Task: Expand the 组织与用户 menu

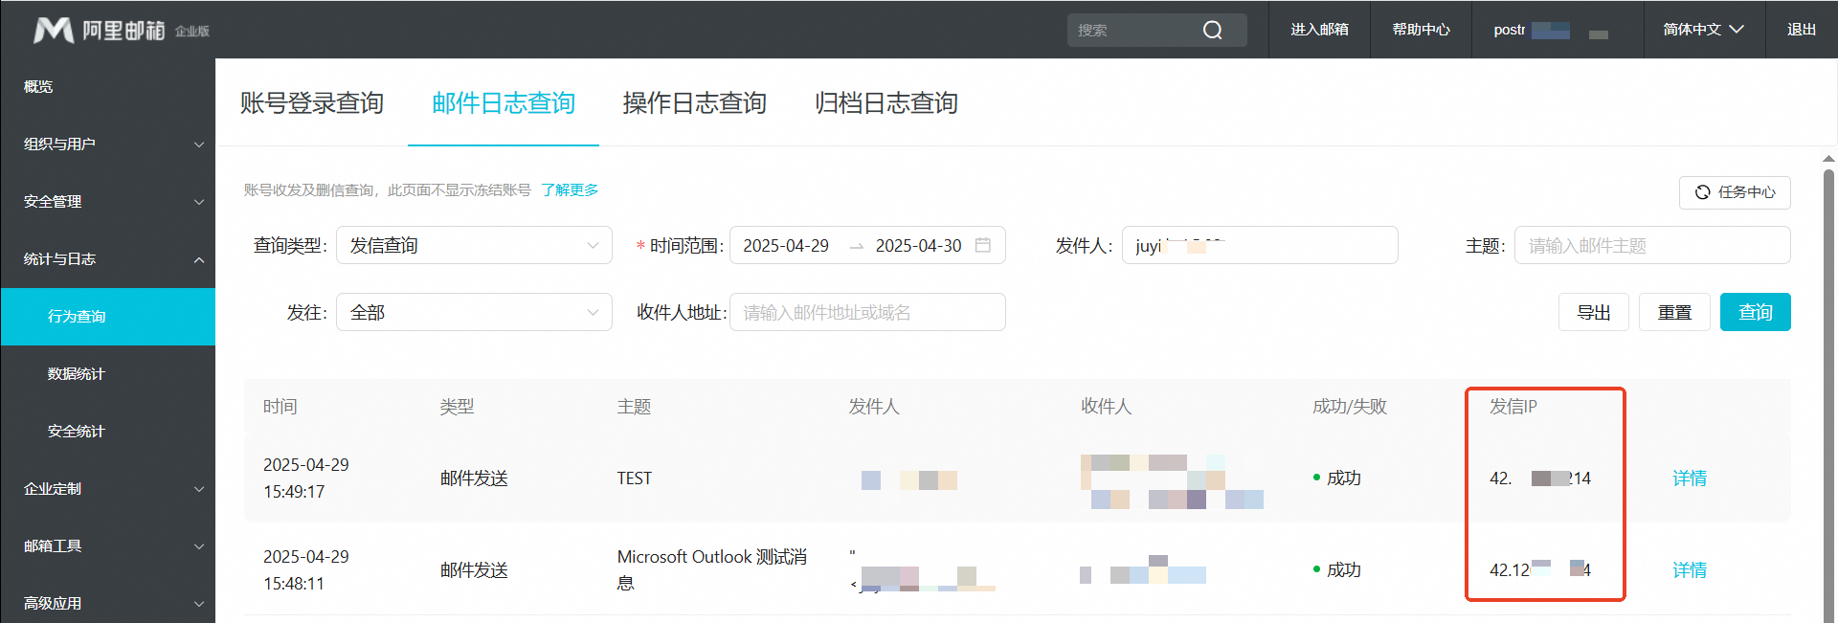Action: coord(107,145)
